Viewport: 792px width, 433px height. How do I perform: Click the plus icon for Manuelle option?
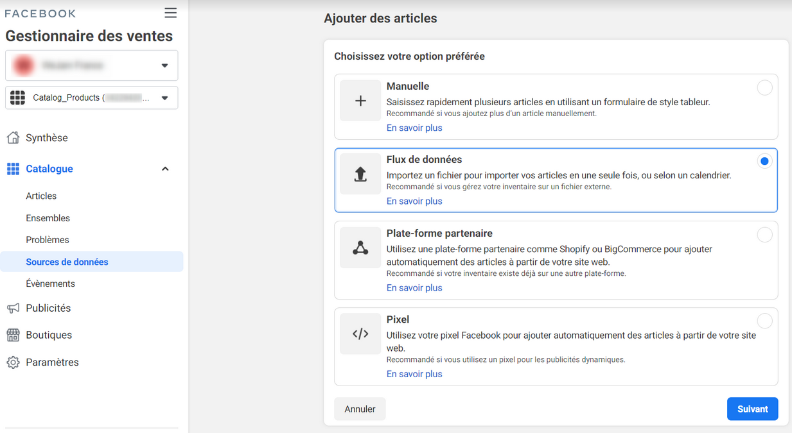[360, 101]
